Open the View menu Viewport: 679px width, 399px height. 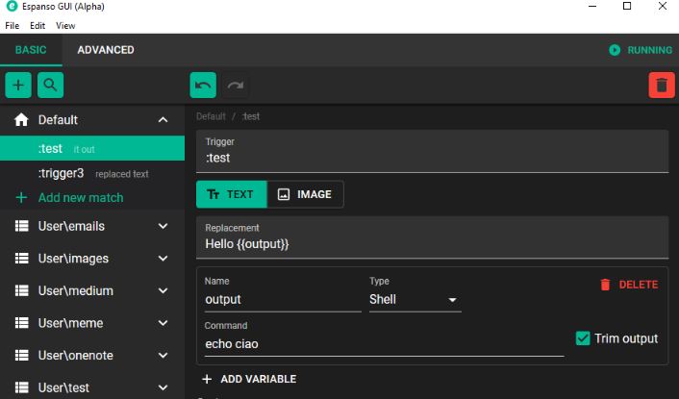(x=65, y=26)
